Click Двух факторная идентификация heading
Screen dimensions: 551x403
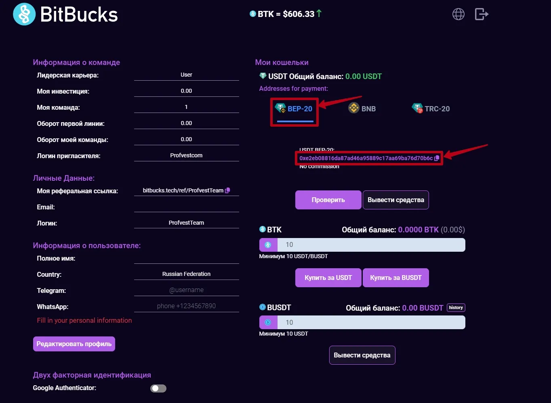[92, 375]
